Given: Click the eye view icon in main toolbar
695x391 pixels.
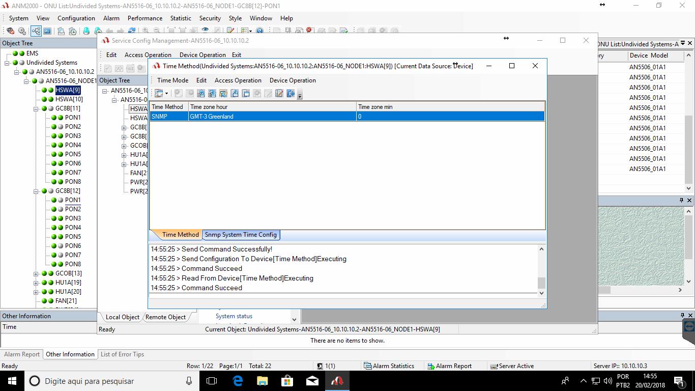Looking at the screenshot, I should pos(205,31).
